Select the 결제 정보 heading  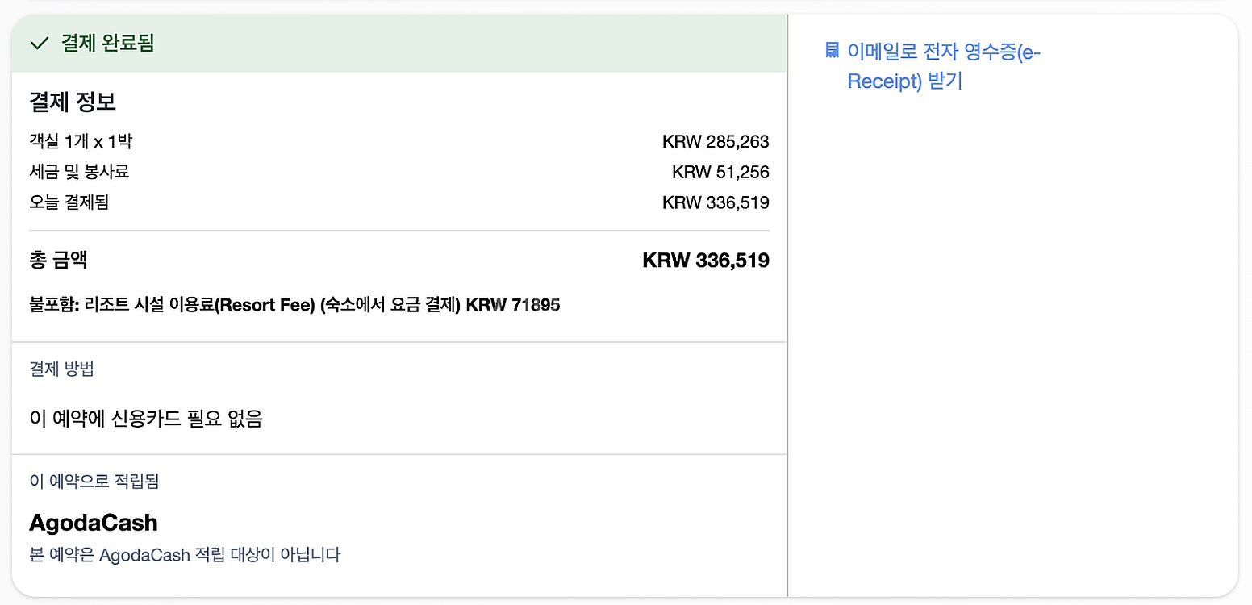(x=73, y=102)
